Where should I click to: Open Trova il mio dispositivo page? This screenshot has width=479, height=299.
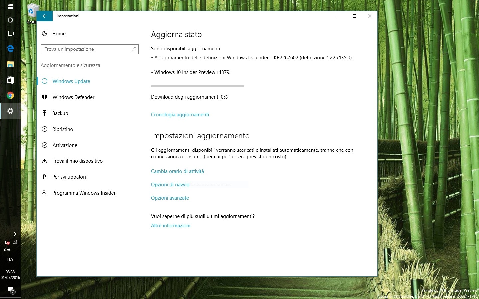click(x=78, y=161)
